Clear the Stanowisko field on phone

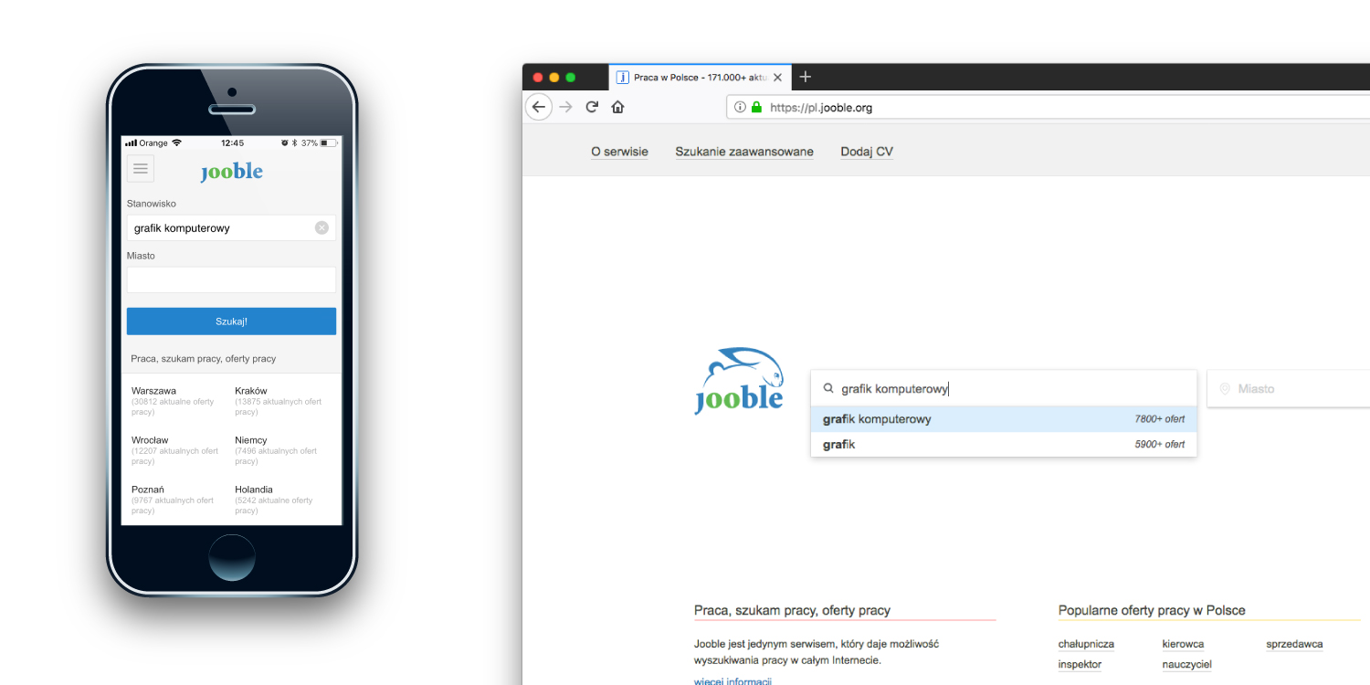tap(321, 227)
